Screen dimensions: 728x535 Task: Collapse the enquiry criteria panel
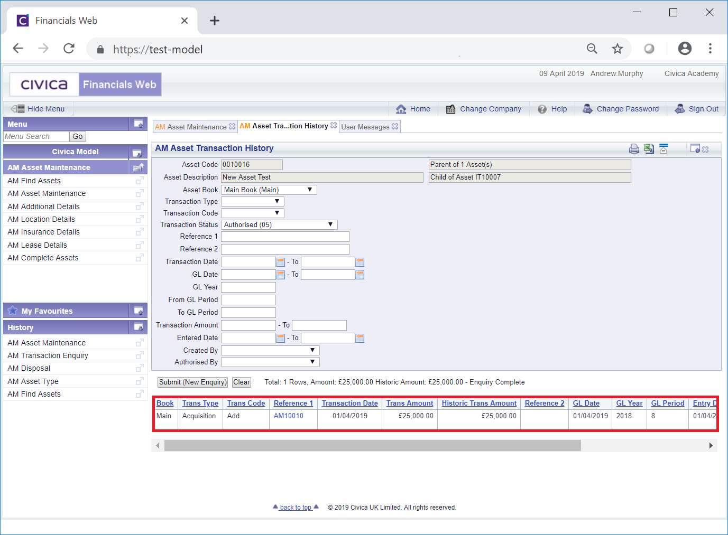click(664, 148)
